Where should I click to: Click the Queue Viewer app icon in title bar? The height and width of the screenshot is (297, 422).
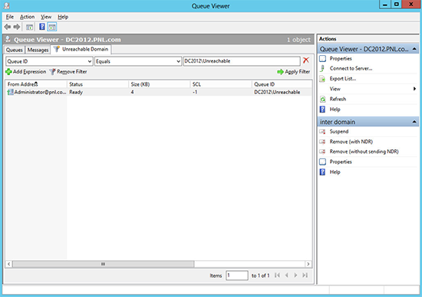tap(6, 5)
